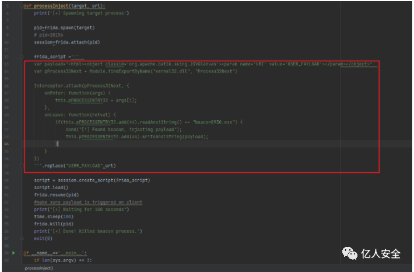
Task: Click the if __name__=='__main__': line
Action: 55,253
